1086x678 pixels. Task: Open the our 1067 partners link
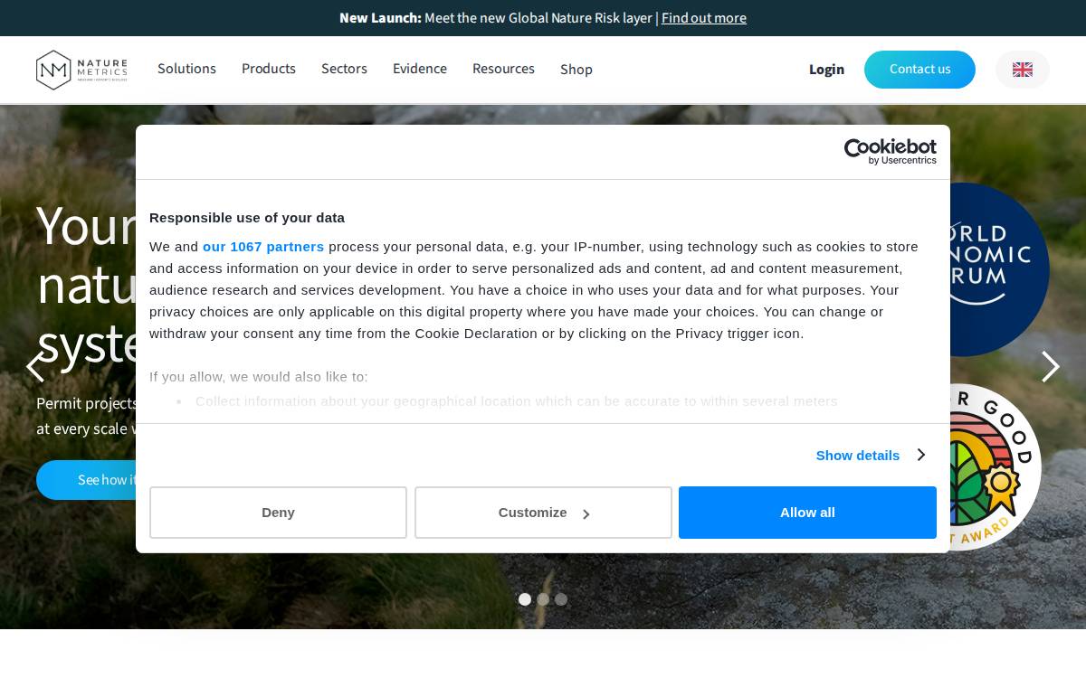[x=263, y=247]
